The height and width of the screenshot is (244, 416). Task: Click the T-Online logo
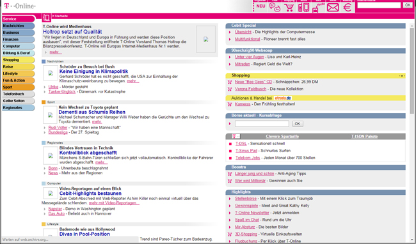20,6
